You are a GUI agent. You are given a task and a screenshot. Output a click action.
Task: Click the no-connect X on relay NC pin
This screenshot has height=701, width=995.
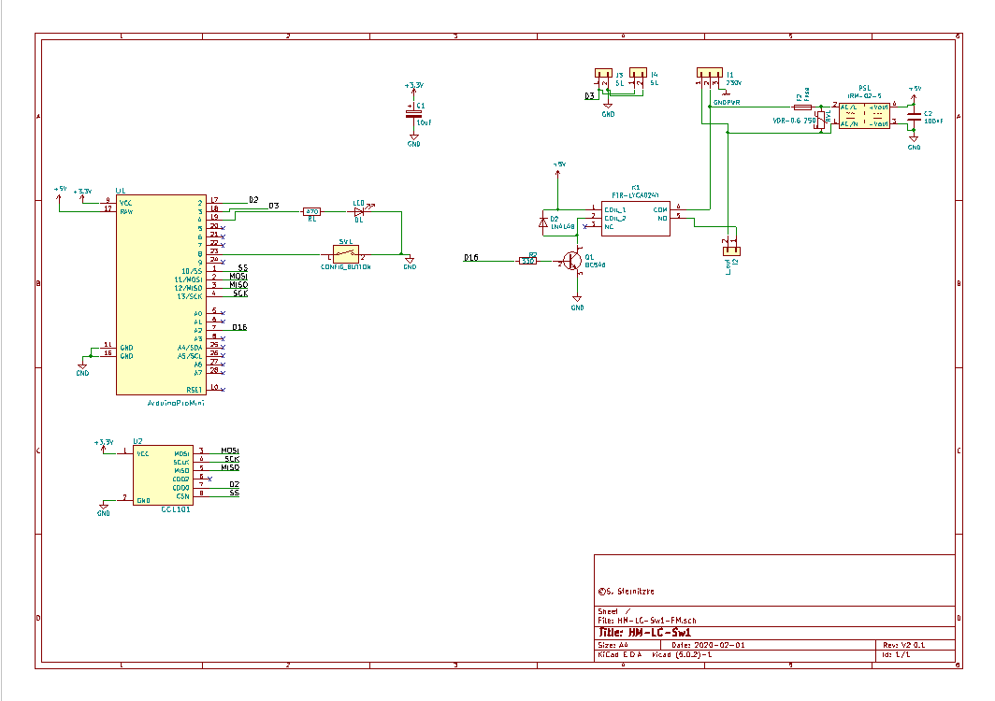point(584,226)
